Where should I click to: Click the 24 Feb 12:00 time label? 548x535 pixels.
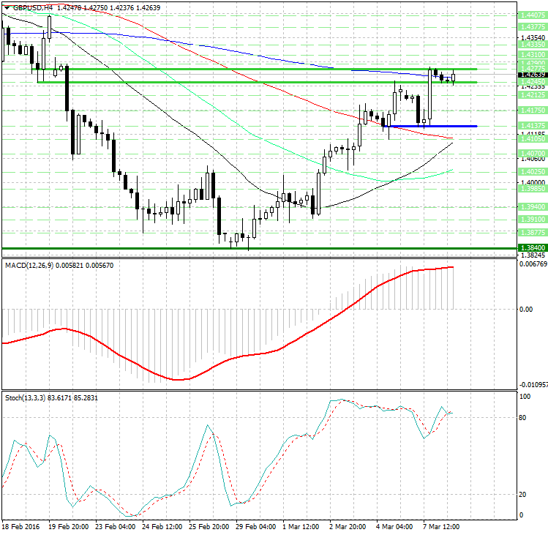[x=162, y=527]
